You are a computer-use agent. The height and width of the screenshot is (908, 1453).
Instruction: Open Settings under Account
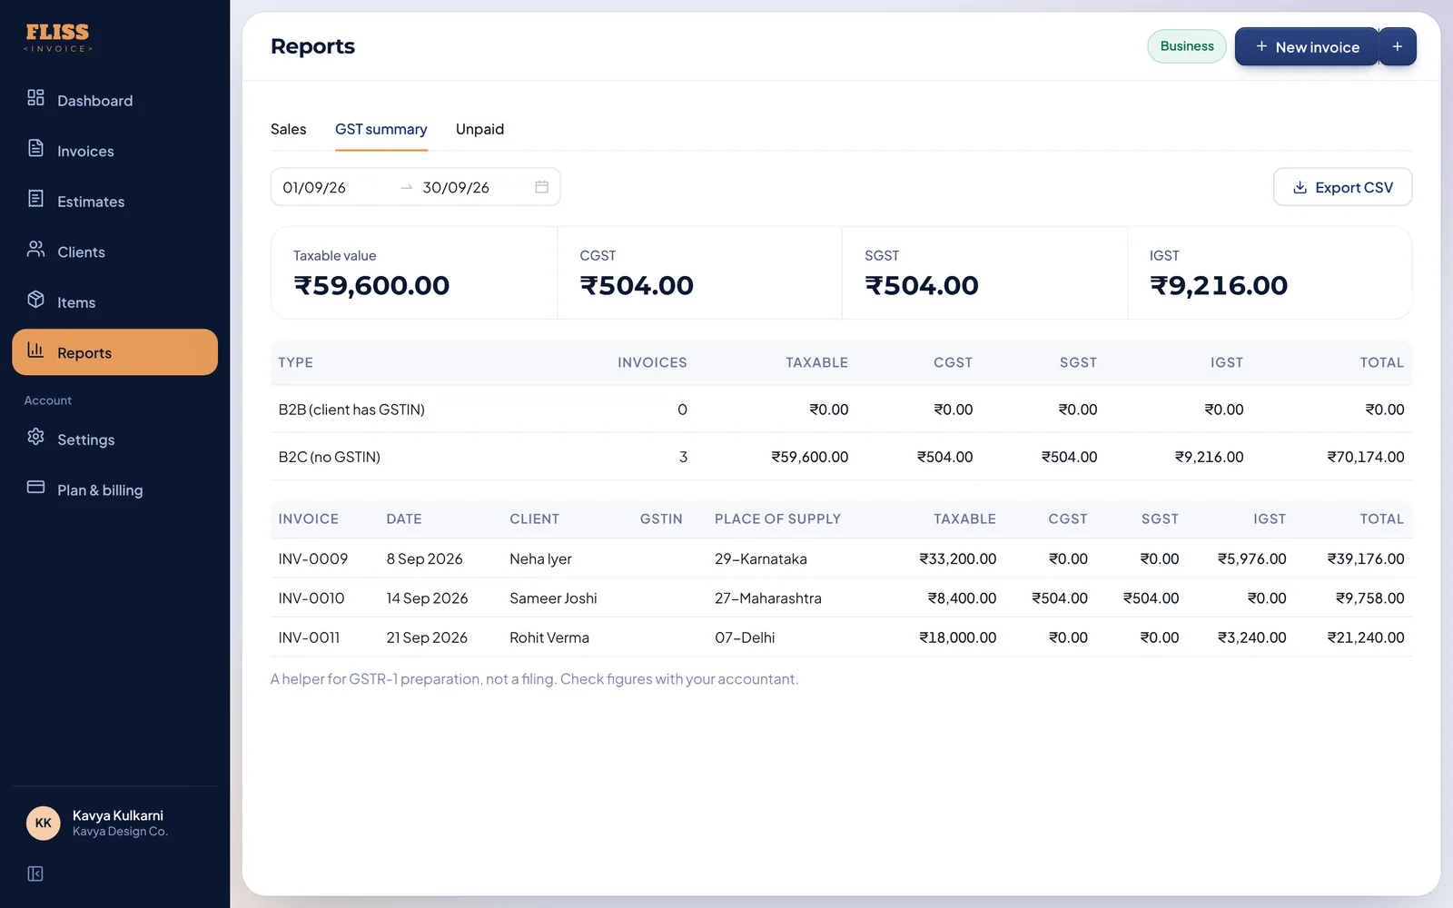coord(114,439)
